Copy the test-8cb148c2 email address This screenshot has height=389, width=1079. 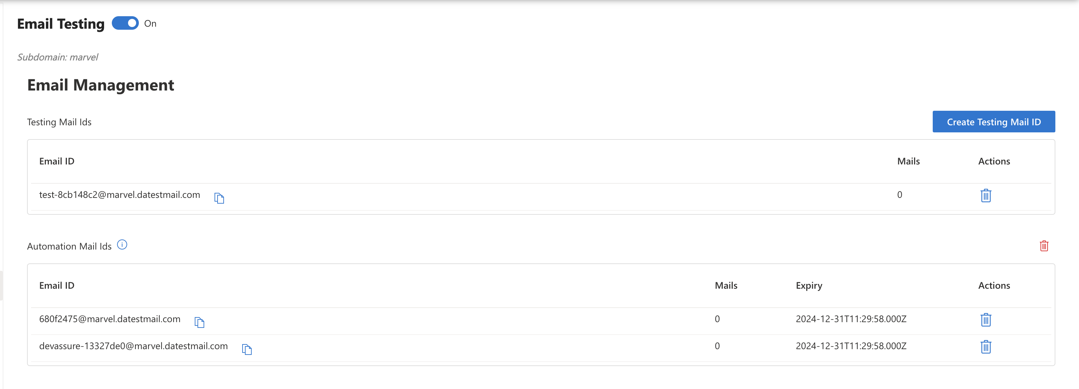coord(219,197)
